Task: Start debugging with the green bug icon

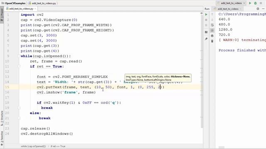Action: pos(255,3)
